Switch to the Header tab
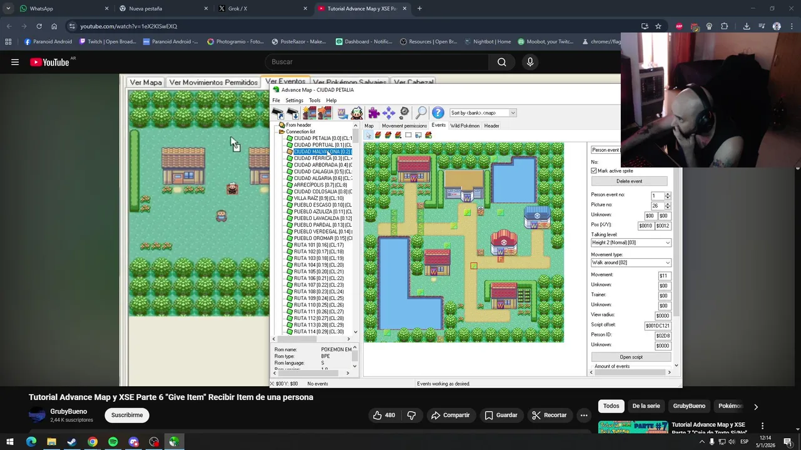Viewport: 801px width, 450px height. pyautogui.click(x=492, y=126)
